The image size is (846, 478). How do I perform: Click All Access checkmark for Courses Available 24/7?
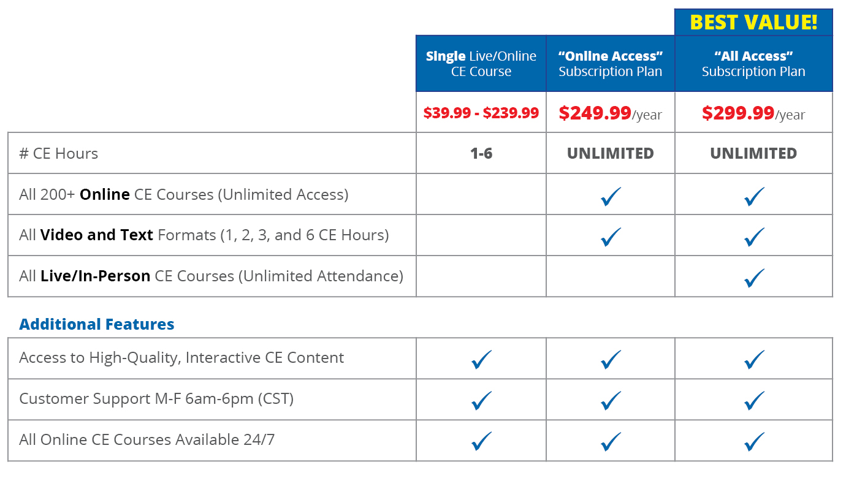754,441
